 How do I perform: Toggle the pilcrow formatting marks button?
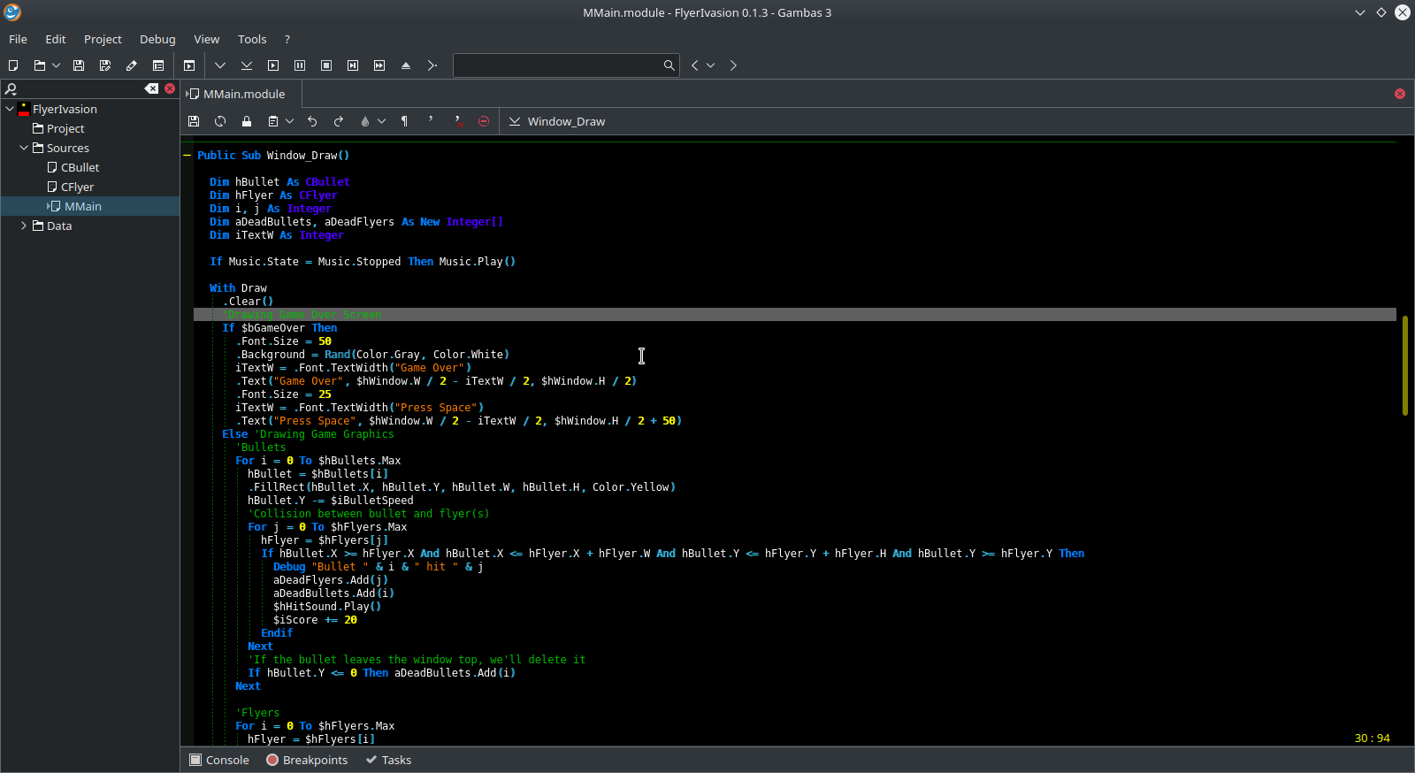click(x=404, y=121)
